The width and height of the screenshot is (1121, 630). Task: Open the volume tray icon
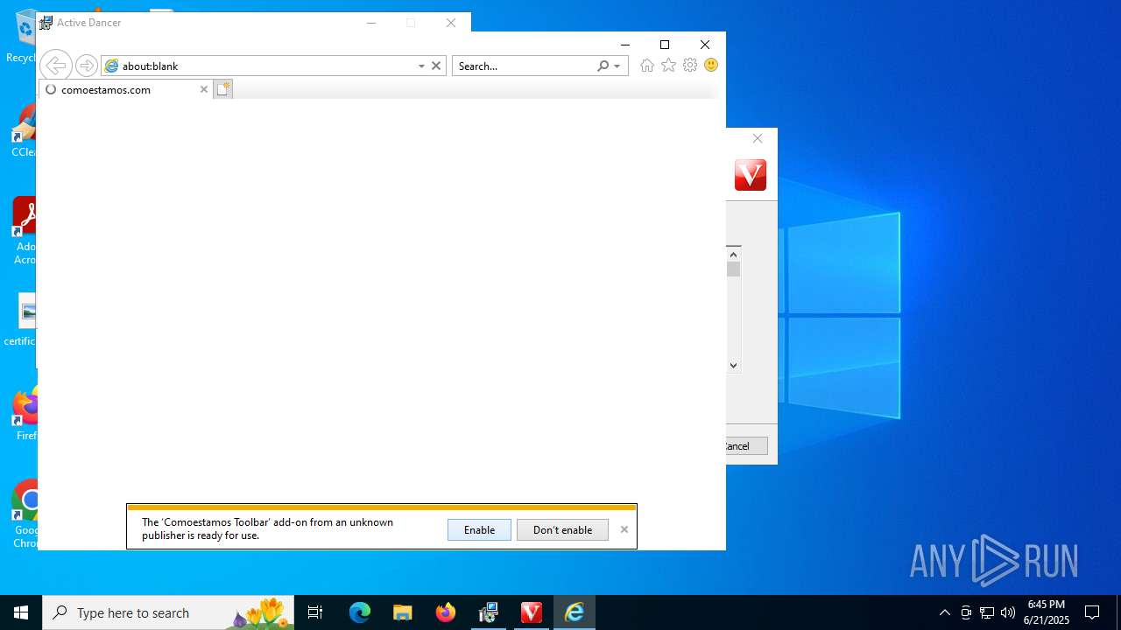tap(1008, 612)
